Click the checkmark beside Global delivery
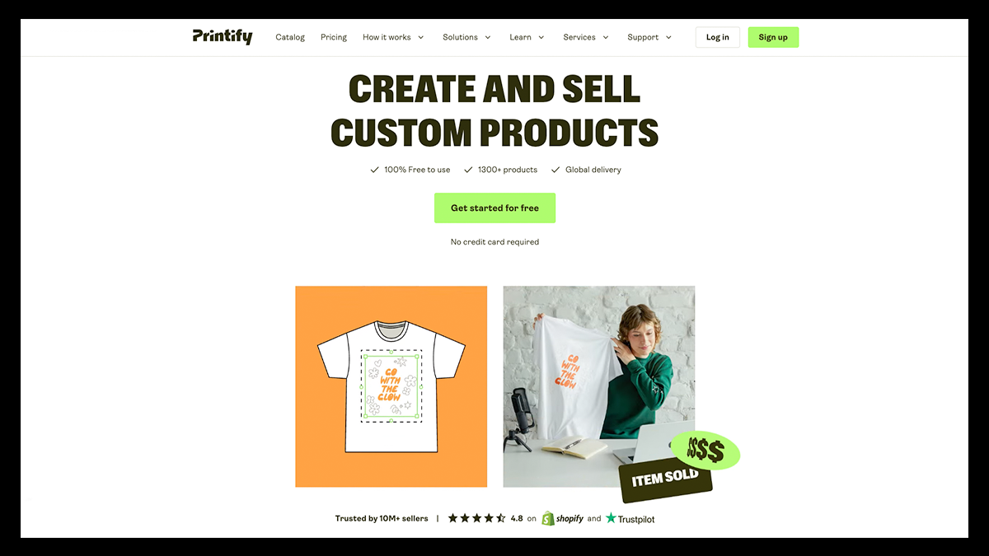The image size is (989, 556). [555, 170]
